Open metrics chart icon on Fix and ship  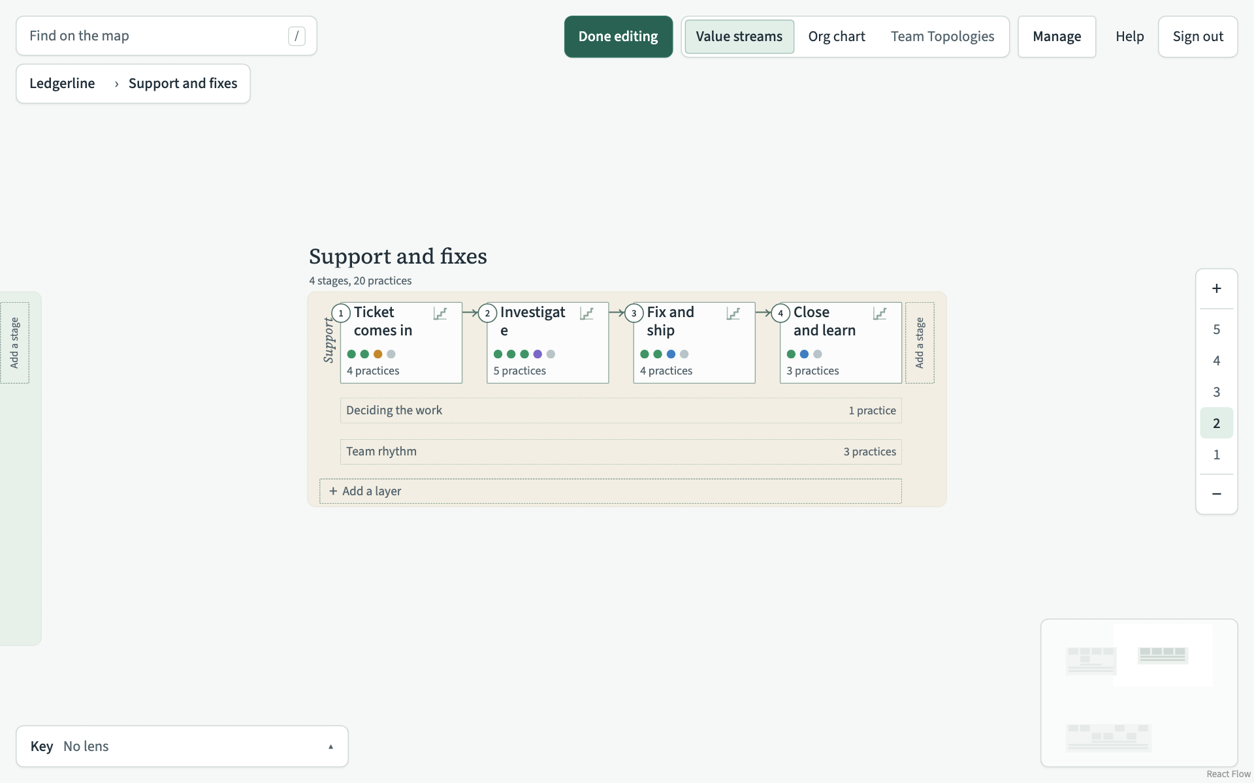tap(733, 314)
